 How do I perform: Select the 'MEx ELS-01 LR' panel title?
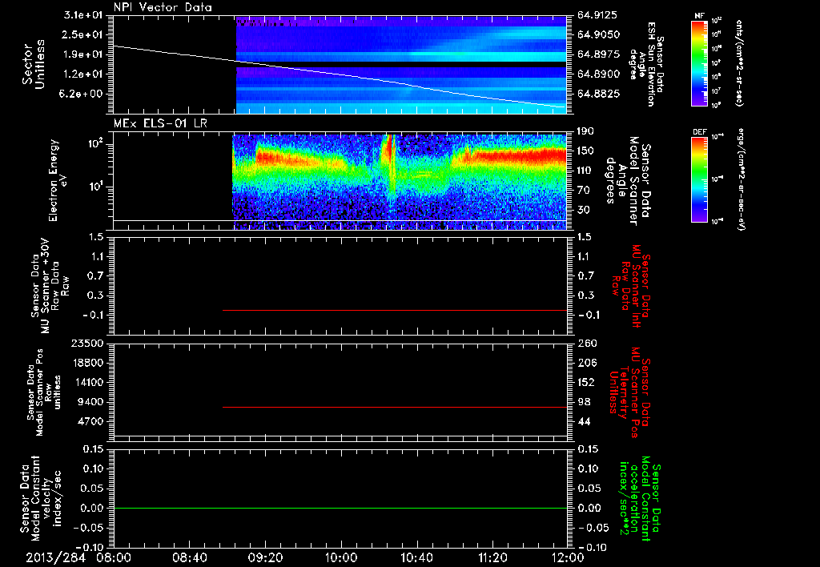160,123
